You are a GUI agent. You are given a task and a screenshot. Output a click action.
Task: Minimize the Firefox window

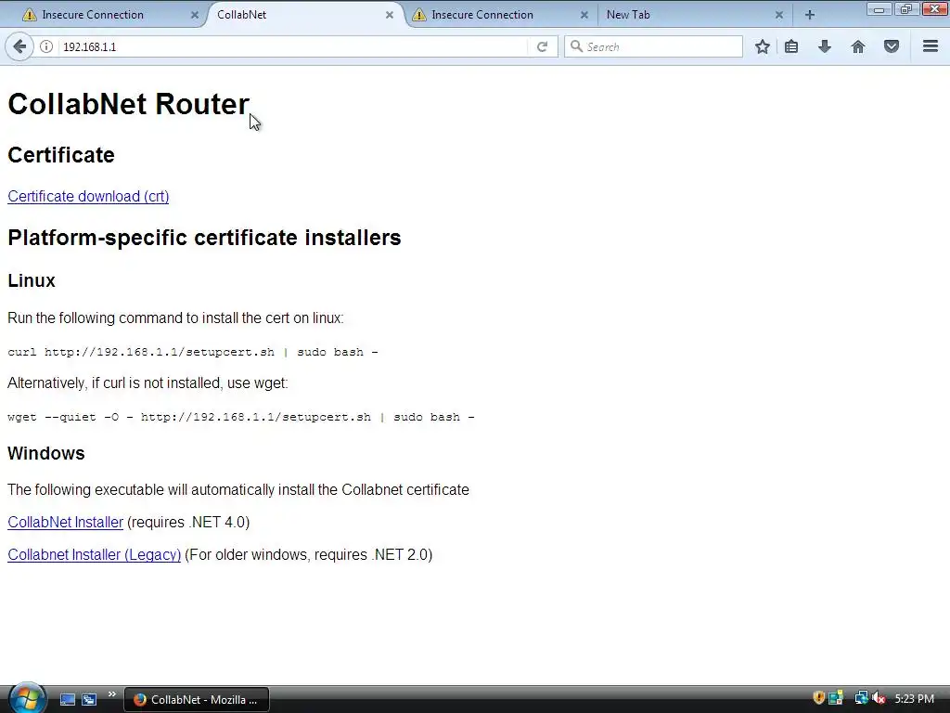(x=879, y=8)
